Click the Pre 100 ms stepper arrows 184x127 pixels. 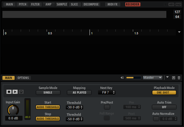click(139, 107)
